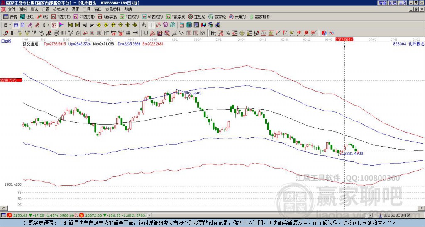Jump to first bar icon

(x=70, y=25)
